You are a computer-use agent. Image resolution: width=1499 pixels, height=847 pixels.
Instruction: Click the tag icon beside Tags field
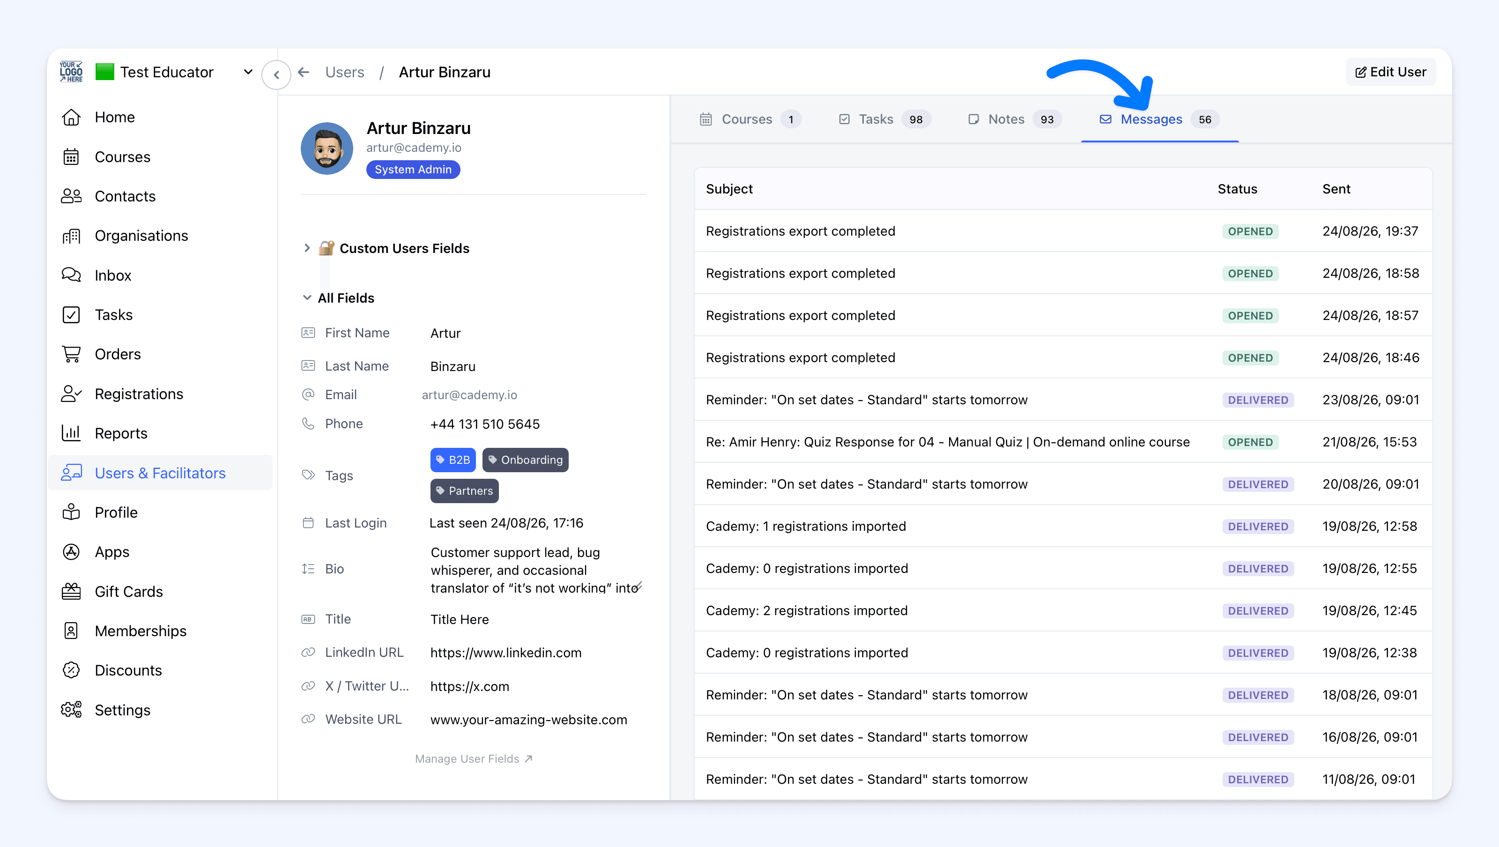click(x=308, y=475)
